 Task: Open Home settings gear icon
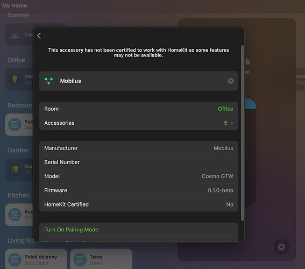tap(281, 247)
